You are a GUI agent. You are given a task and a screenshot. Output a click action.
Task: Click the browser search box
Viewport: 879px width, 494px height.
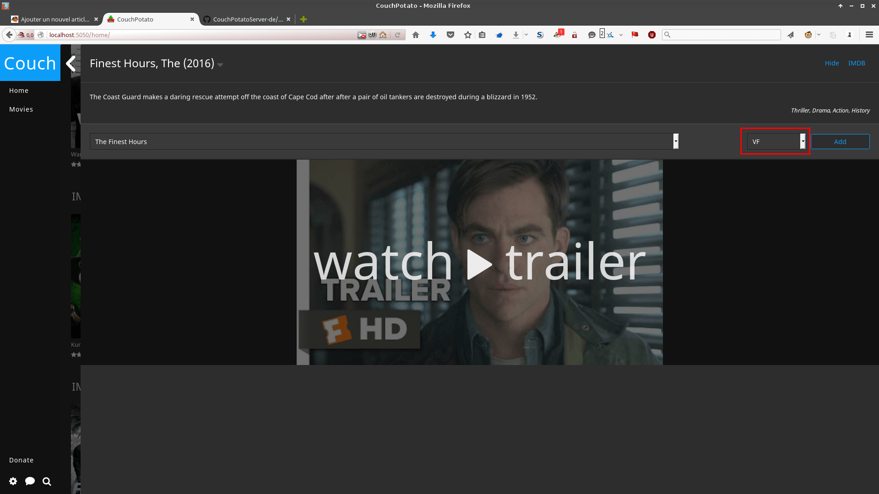click(722, 35)
